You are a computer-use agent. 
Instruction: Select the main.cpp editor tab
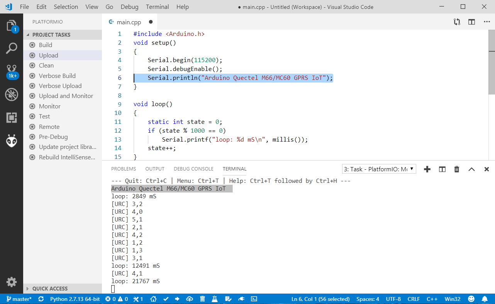pos(130,22)
